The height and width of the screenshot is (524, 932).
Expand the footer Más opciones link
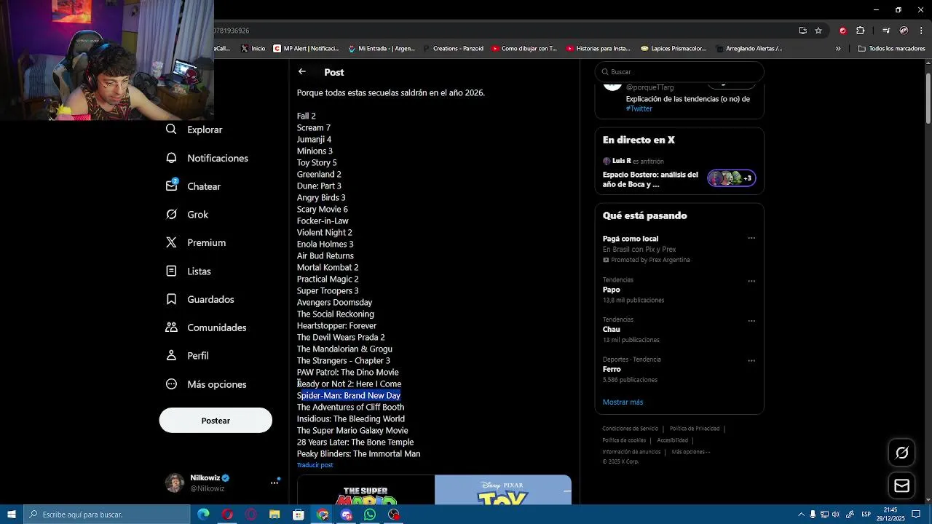(x=690, y=452)
